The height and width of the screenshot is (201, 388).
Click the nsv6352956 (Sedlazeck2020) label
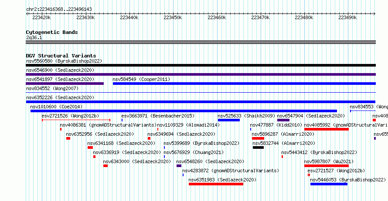tap(100, 134)
